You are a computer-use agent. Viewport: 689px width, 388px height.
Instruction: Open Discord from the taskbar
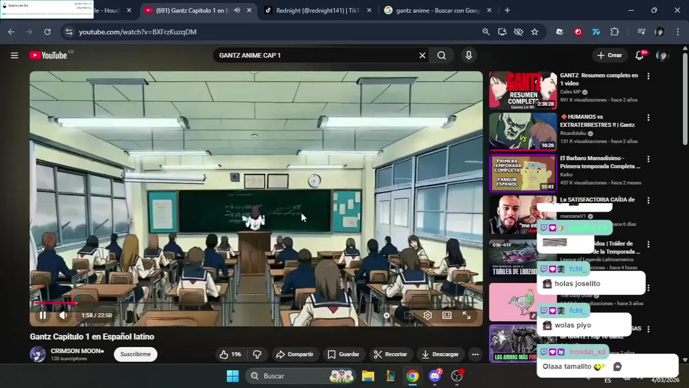tap(435, 376)
